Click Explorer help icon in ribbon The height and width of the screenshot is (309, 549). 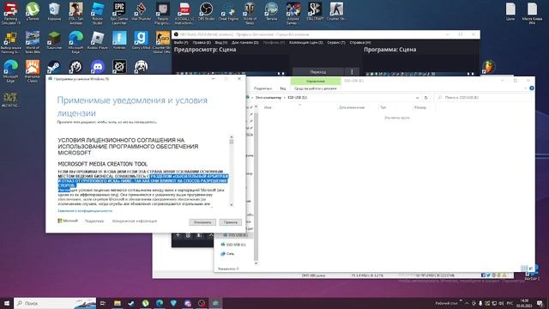coord(532,88)
